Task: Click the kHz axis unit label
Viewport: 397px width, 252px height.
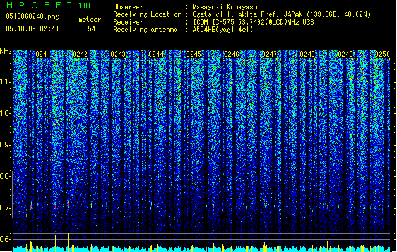Action: click(x=6, y=51)
